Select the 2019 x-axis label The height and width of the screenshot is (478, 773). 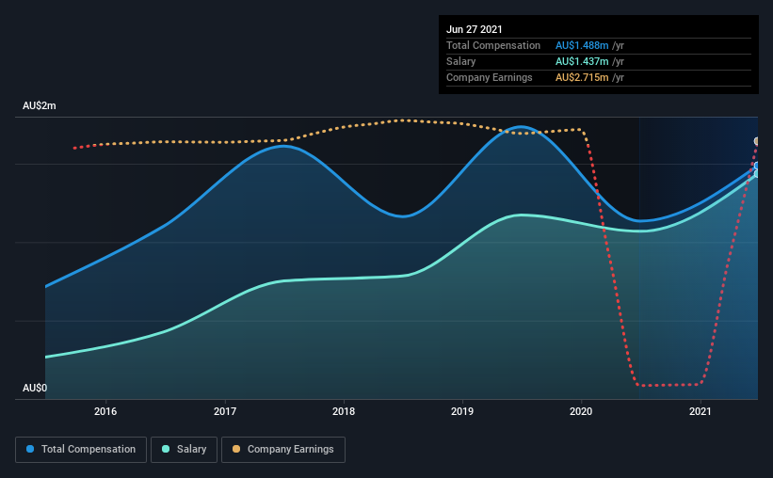(462, 411)
